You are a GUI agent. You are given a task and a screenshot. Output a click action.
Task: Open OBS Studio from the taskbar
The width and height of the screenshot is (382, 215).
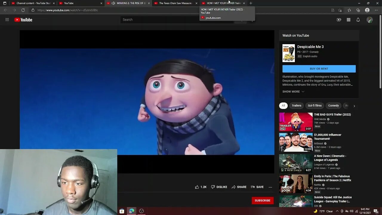141,211
